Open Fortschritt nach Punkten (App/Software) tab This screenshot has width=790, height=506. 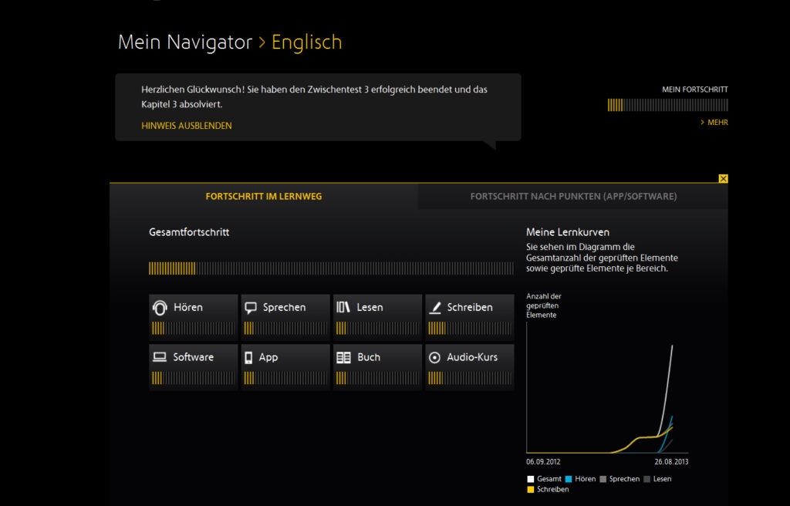coord(573,197)
